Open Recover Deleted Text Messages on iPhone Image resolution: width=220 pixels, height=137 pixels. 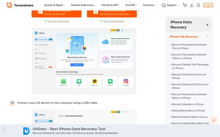(x=190, y=66)
